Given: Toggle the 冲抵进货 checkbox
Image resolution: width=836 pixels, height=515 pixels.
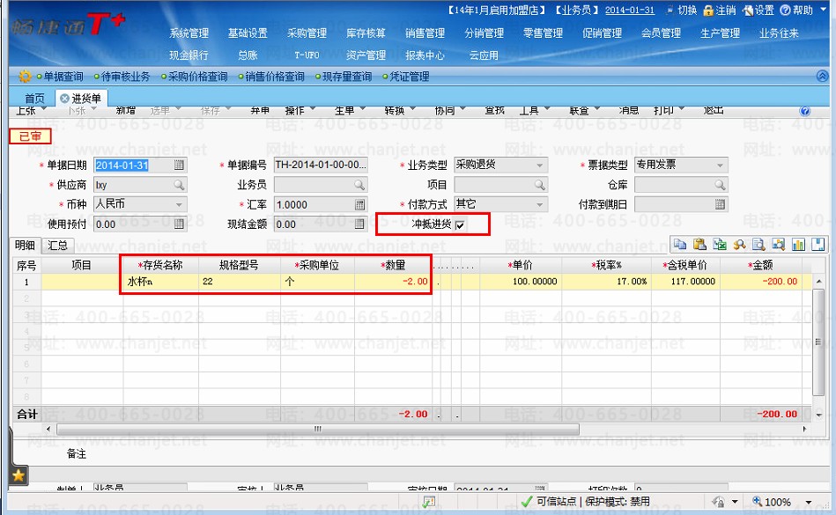Looking at the screenshot, I should [x=460, y=225].
